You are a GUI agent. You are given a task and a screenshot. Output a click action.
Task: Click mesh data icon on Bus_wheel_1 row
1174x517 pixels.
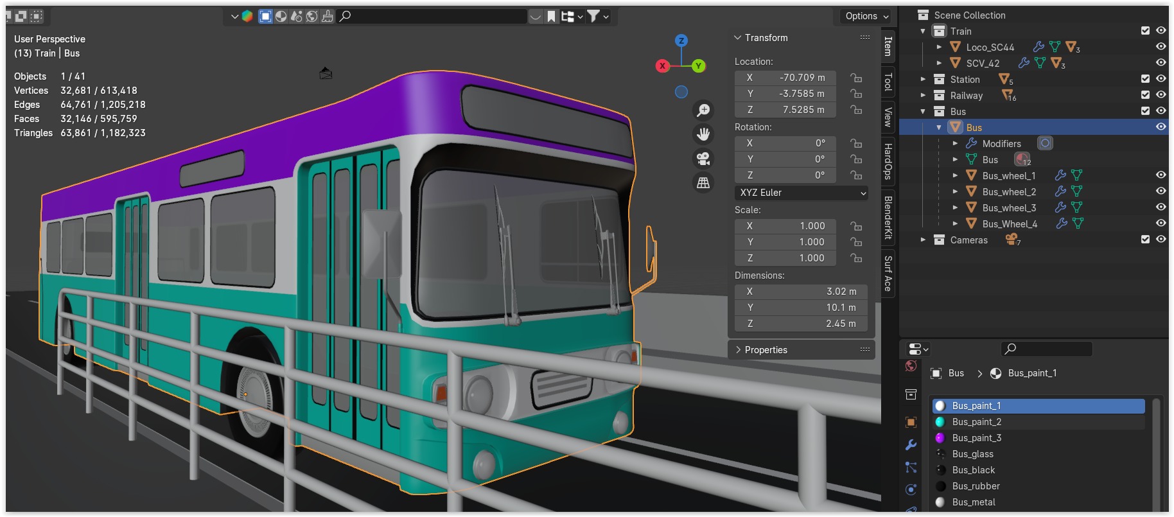point(1077,175)
